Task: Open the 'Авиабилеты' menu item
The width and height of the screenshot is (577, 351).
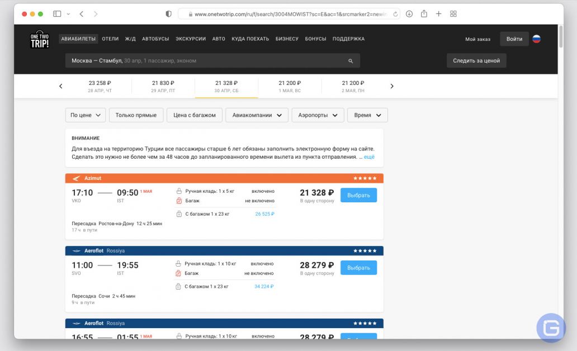Action: (x=78, y=39)
